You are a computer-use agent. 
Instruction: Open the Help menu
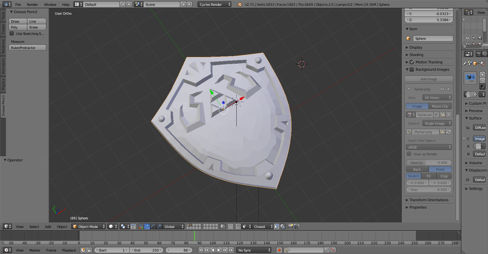click(x=66, y=4)
